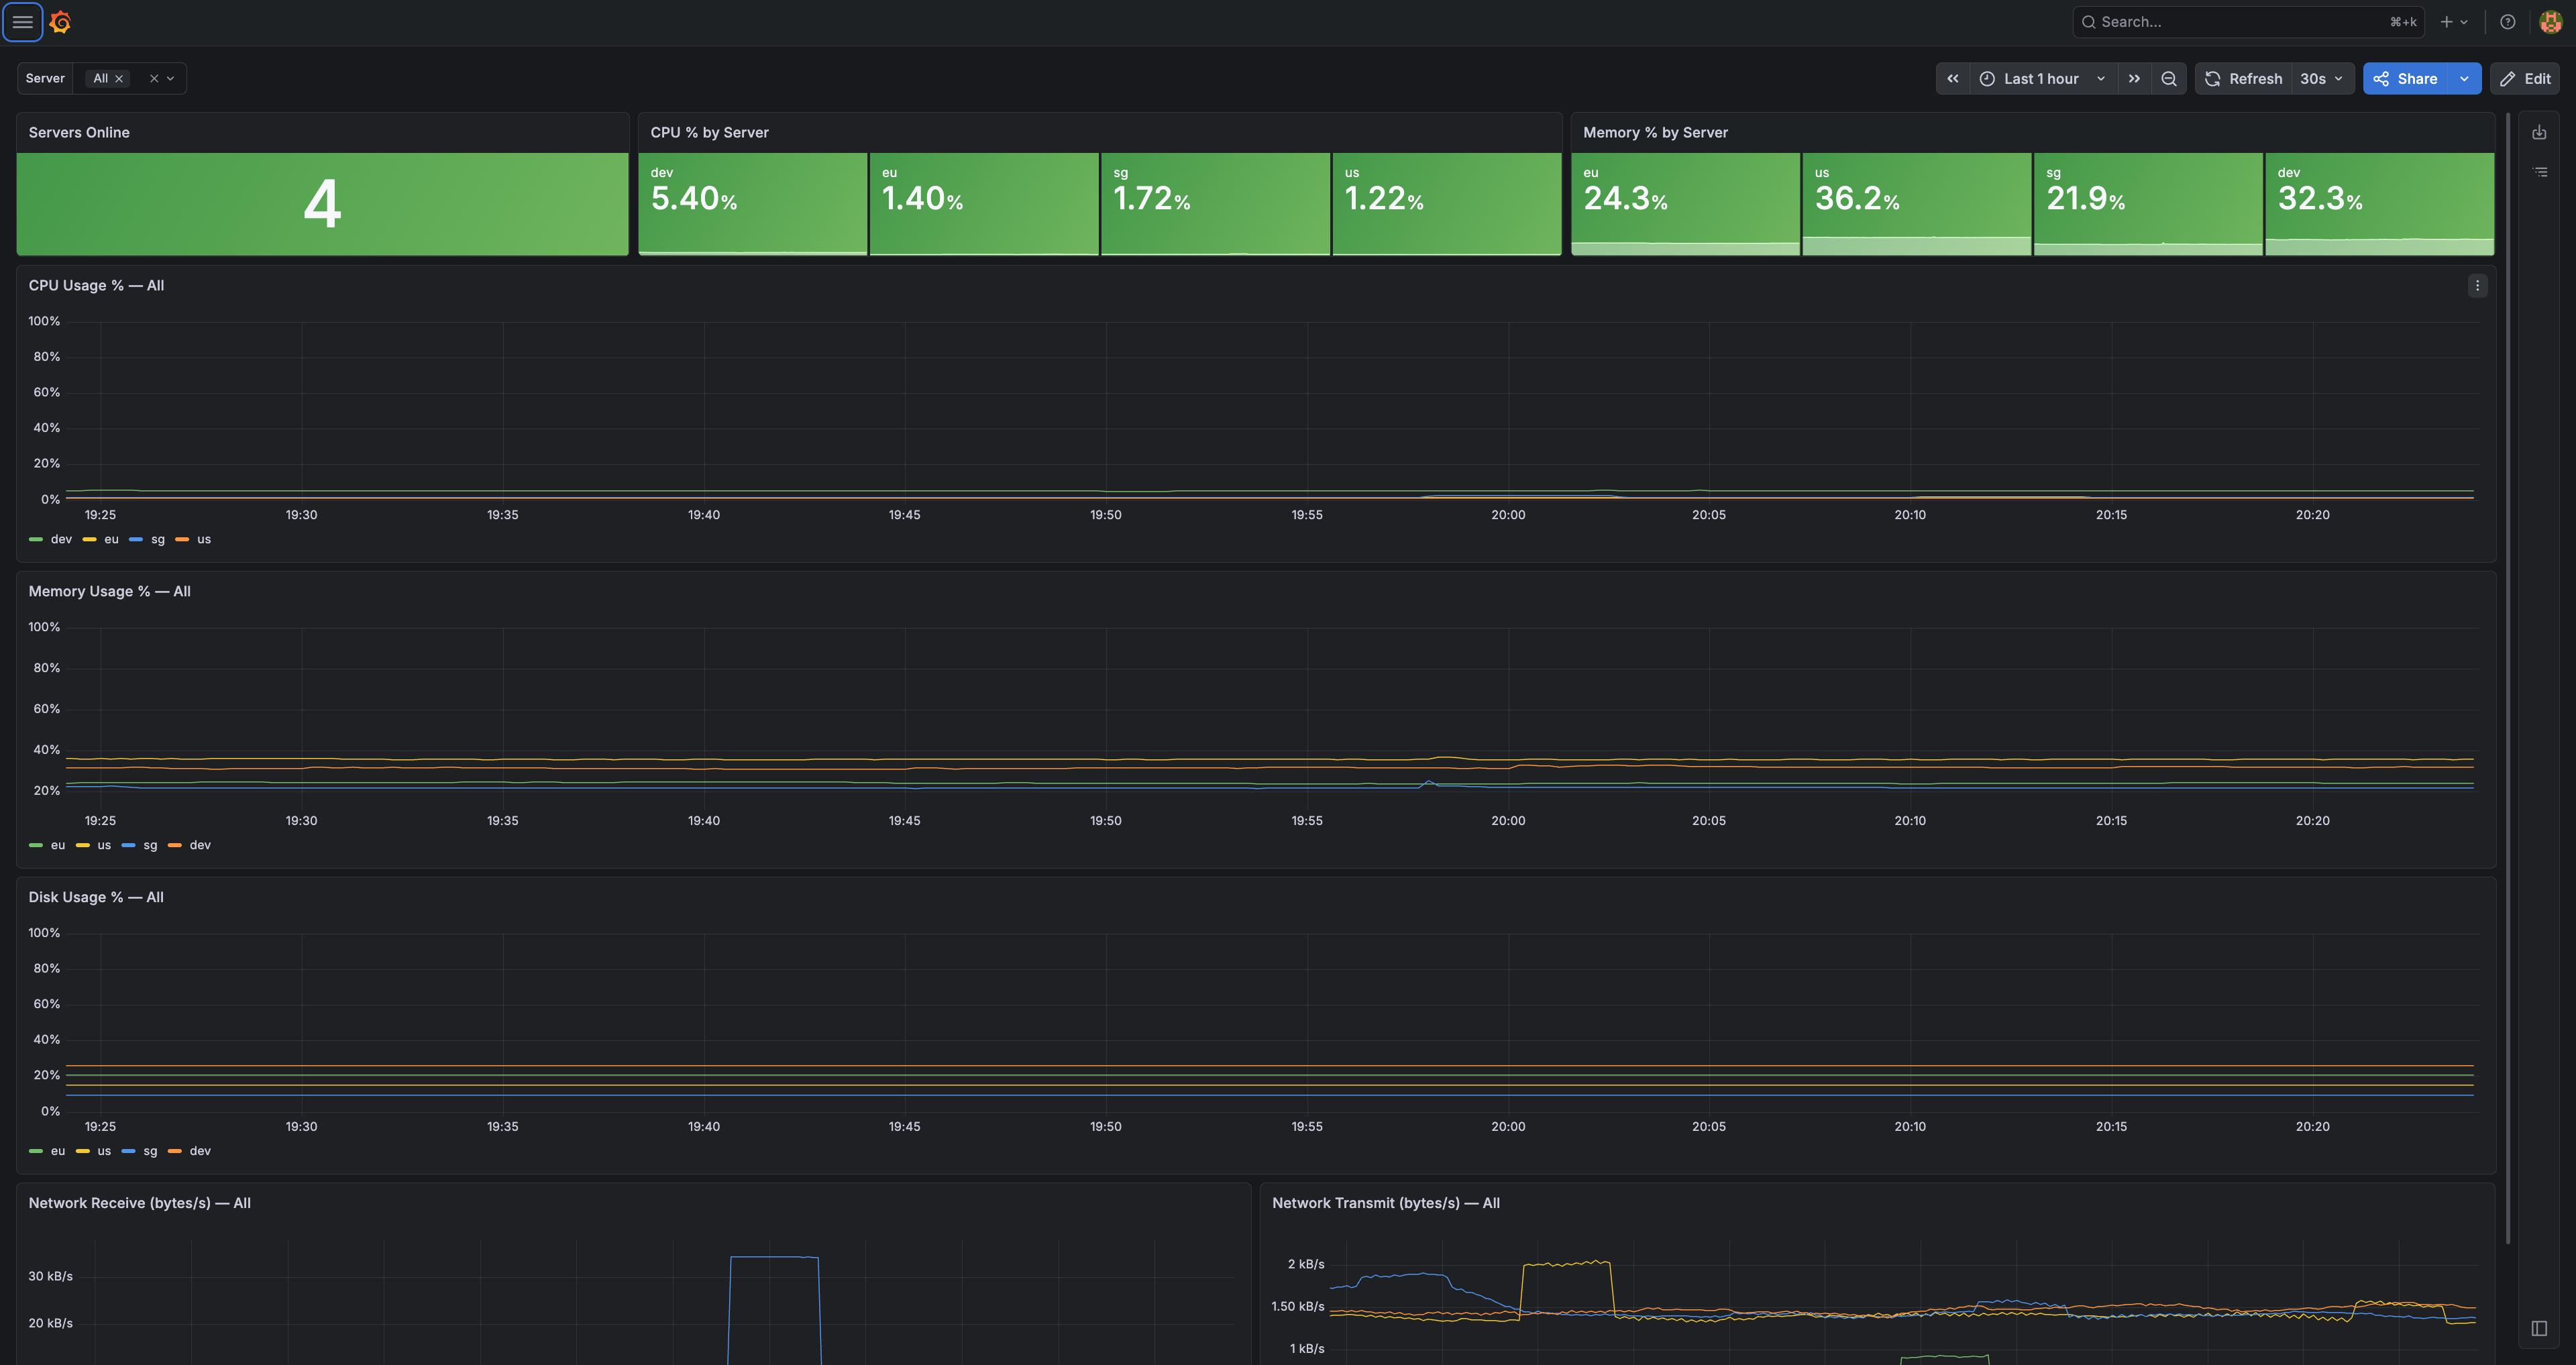Open the plus new-item menu
The image size is (2576, 1365).
point(2454,22)
